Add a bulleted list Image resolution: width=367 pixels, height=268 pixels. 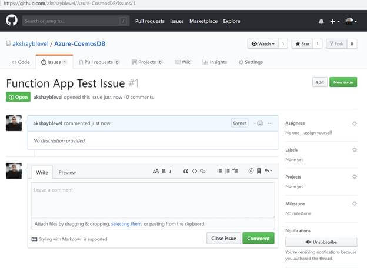tap(219, 171)
